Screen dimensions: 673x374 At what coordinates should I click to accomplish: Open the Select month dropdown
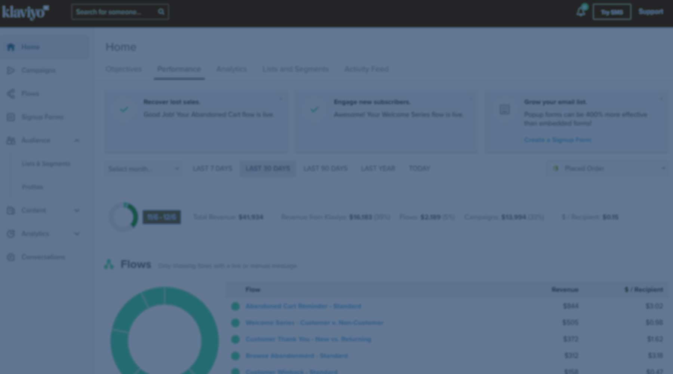pos(143,169)
